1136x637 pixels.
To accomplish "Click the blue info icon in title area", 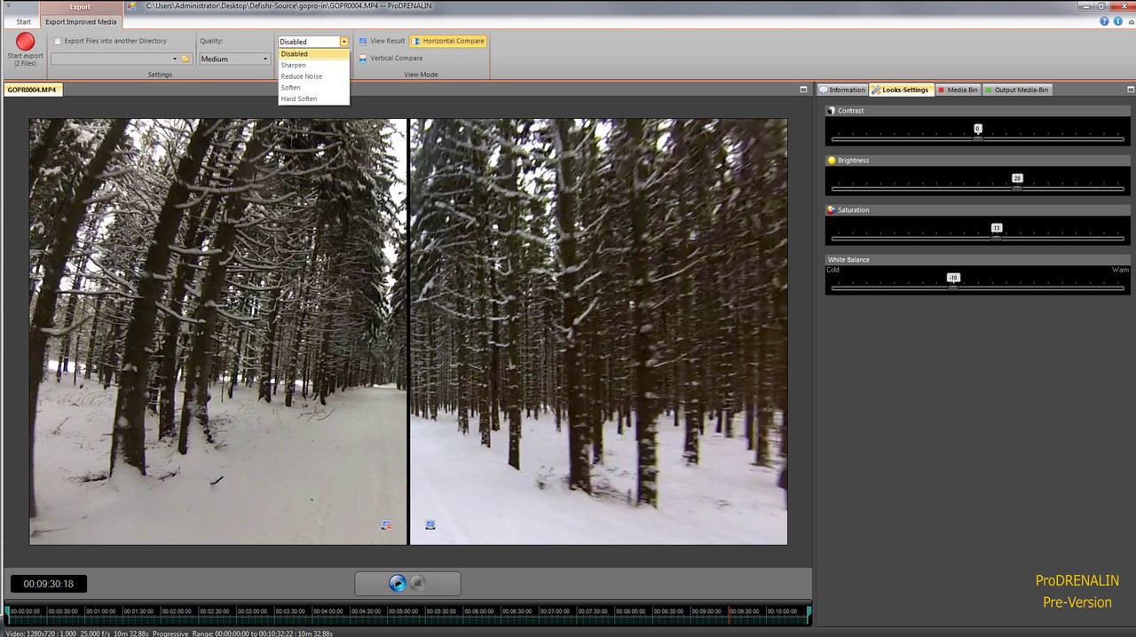I will [x=1117, y=21].
